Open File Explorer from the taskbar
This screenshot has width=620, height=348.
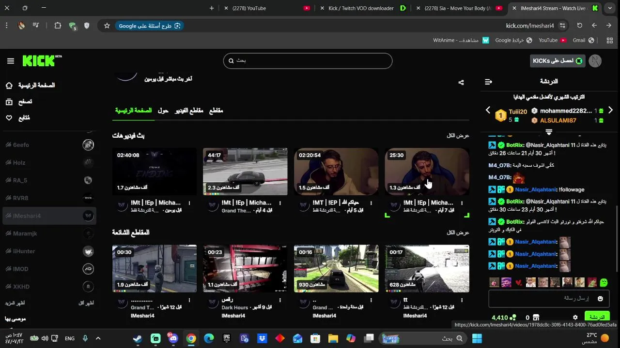coord(333,338)
